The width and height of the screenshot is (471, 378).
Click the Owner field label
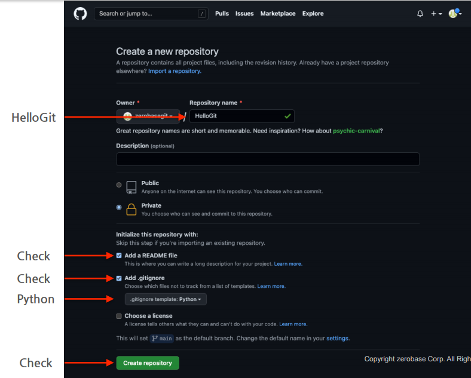[x=126, y=103]
